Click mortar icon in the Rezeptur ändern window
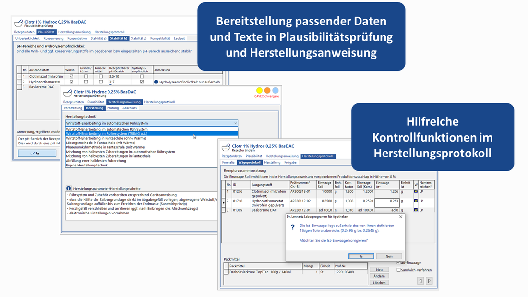528x297 pixels. tap(226, 147)
